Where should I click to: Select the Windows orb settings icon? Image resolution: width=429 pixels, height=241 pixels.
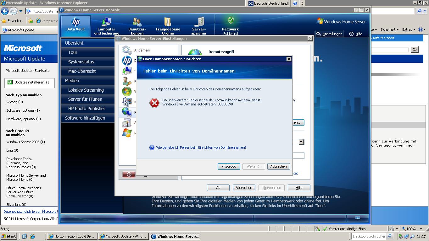(x=127, y=92)
